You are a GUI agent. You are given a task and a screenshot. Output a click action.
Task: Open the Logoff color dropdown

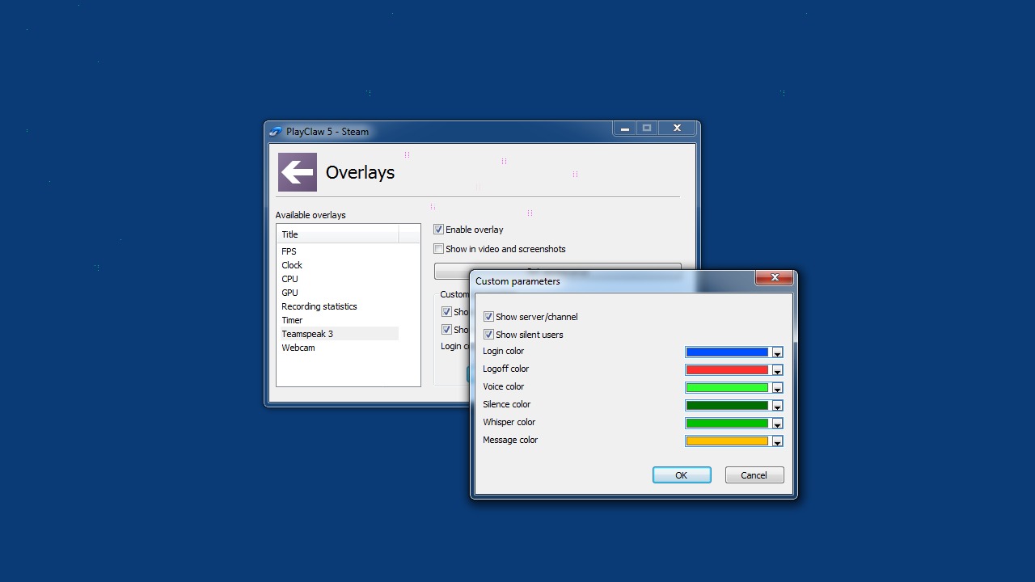click(x=776, y=369)
